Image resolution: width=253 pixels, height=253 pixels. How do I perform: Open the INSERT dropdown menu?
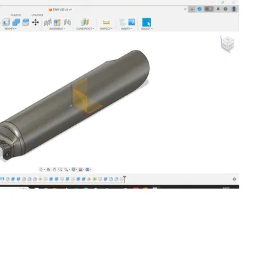(126, 28)
